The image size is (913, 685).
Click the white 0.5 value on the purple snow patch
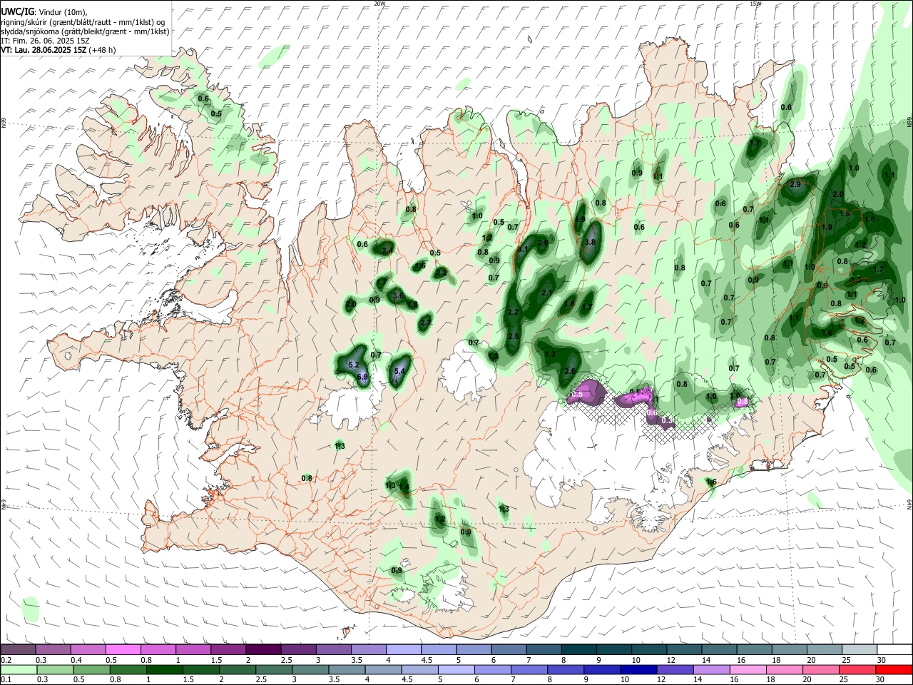pyautogui.click(x=578, y=394)
